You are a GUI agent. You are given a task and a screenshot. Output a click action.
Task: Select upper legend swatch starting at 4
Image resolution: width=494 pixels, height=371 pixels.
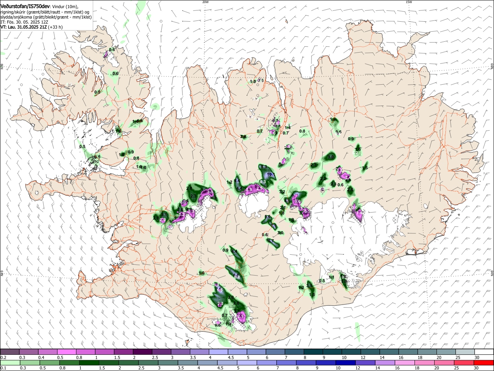218,352
